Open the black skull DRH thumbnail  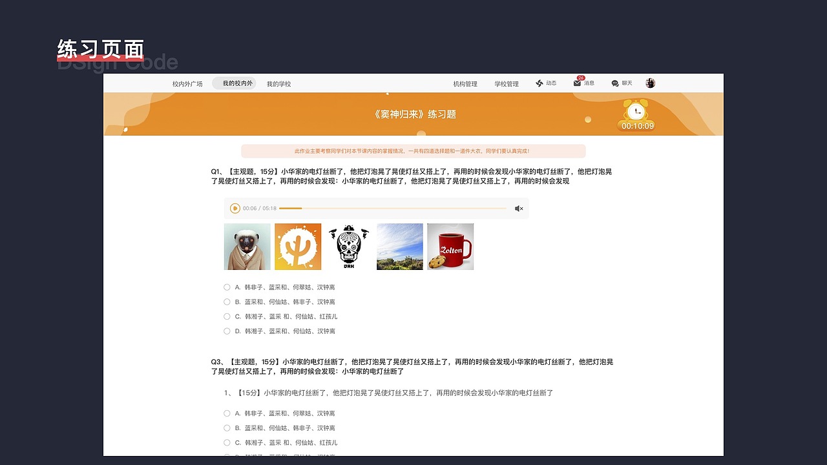pyautogui.click(x=349, y=247)
